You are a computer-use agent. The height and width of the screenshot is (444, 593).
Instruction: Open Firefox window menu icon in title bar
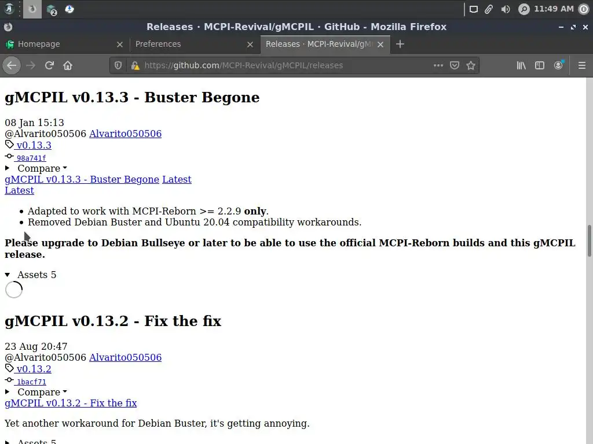tap(8, 27)
